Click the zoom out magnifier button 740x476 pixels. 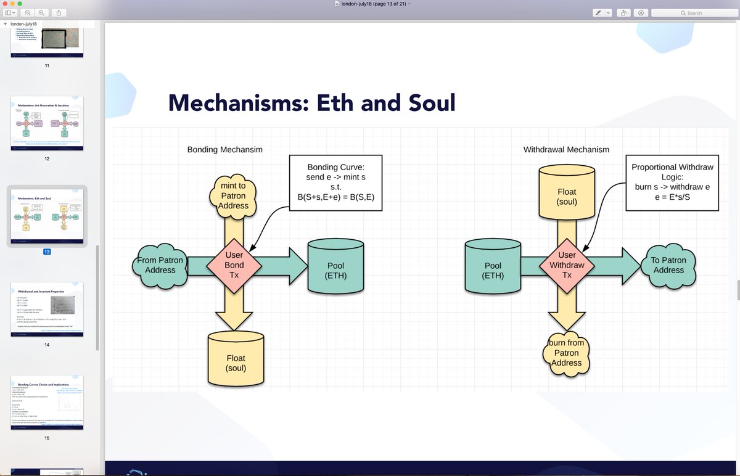coord(28,12)
